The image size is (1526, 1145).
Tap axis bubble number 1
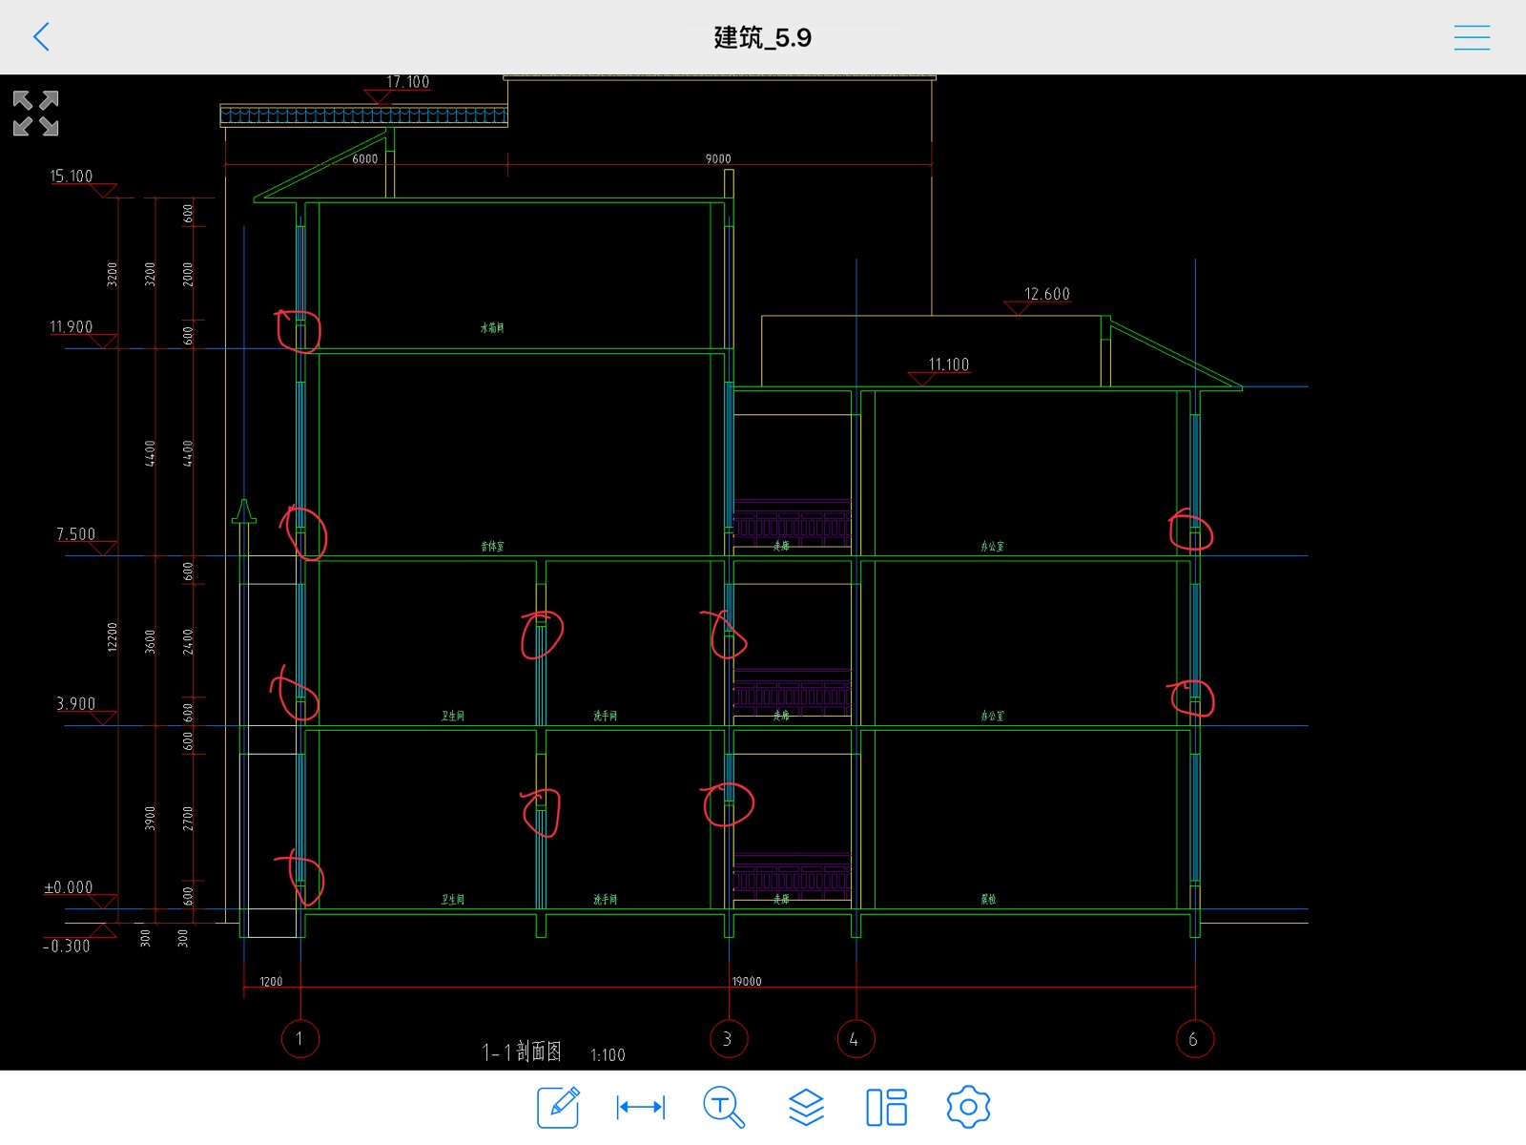[299, 1039]
